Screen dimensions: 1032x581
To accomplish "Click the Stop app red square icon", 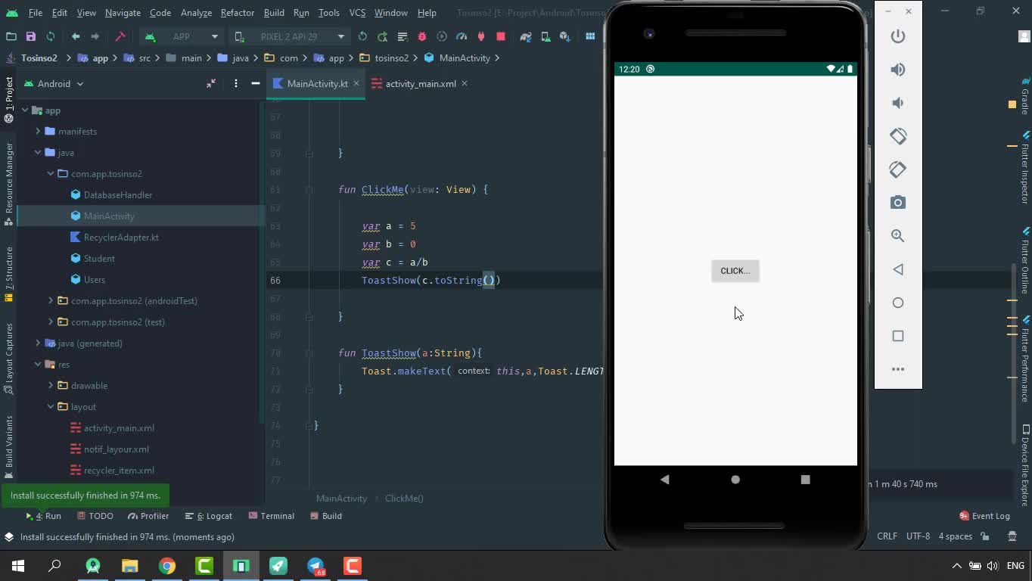I will (x=501, y=36).
